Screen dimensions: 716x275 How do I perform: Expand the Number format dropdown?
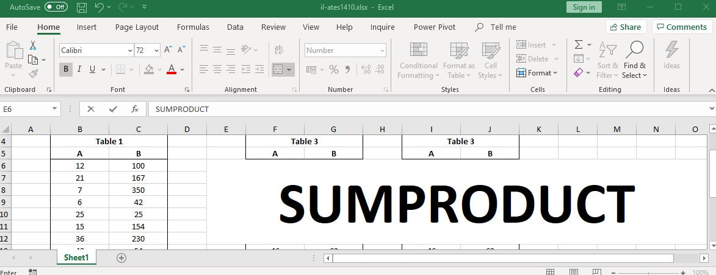pos(382,50)
